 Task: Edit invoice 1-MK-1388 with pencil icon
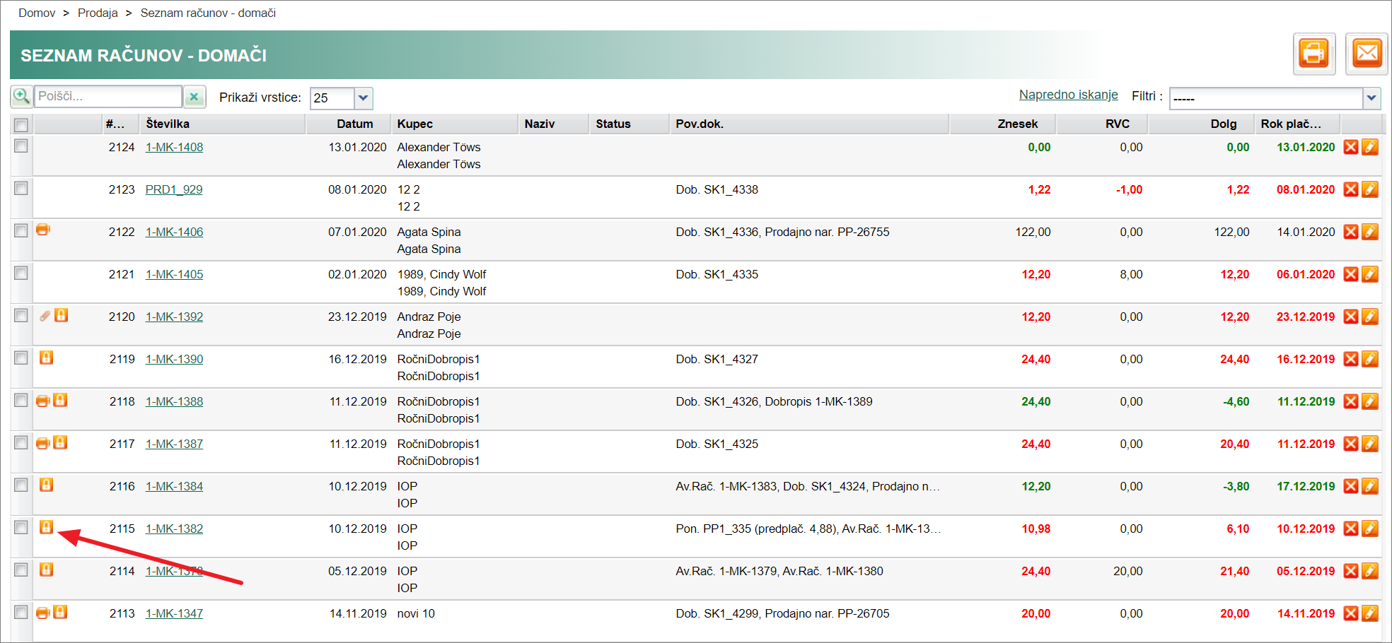[x=1370, y=401]
